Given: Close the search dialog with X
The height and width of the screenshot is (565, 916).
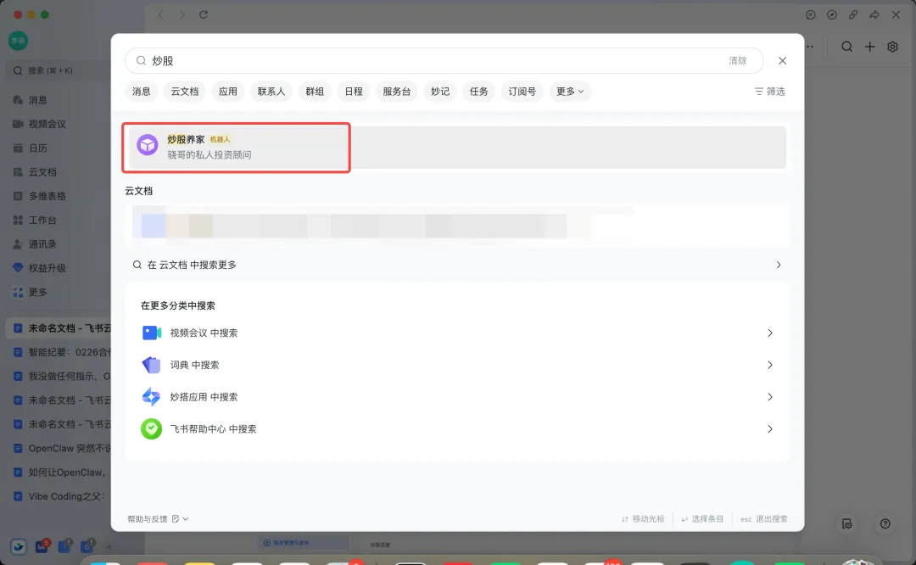Looking at the screenshot, I should [782, 61].
